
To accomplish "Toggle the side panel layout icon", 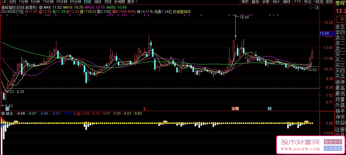I will pyautogui.click(x=317, y=8).
